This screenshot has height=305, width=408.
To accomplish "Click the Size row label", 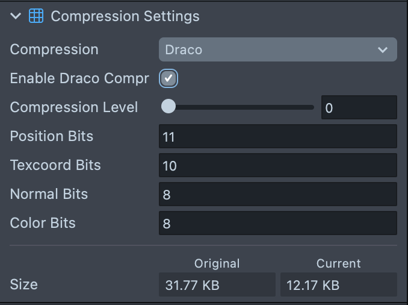I will tap(24, 284).
